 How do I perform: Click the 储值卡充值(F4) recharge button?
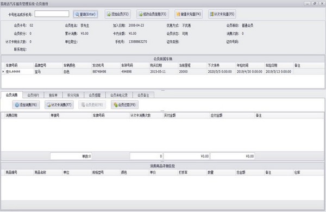(x=189, y=14)
